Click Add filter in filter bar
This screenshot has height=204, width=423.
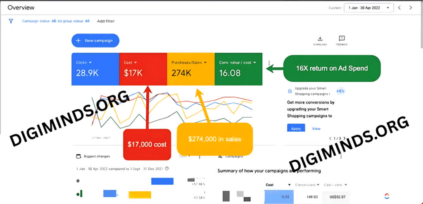pos(106,21)
